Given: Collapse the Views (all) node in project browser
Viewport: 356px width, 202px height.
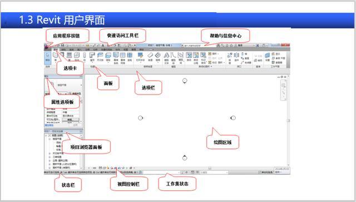Looking at the screenshot, I should [46, 135].
